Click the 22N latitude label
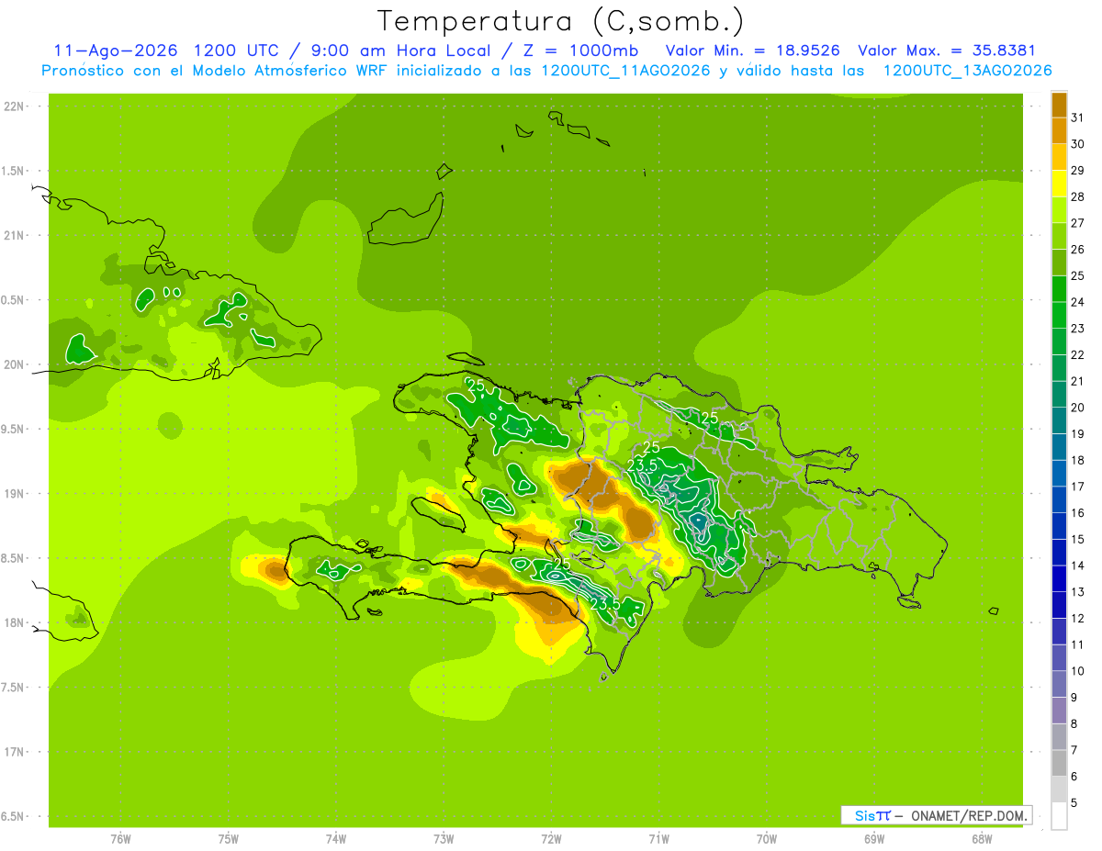Screen dimensions: 1102x851 15,106
